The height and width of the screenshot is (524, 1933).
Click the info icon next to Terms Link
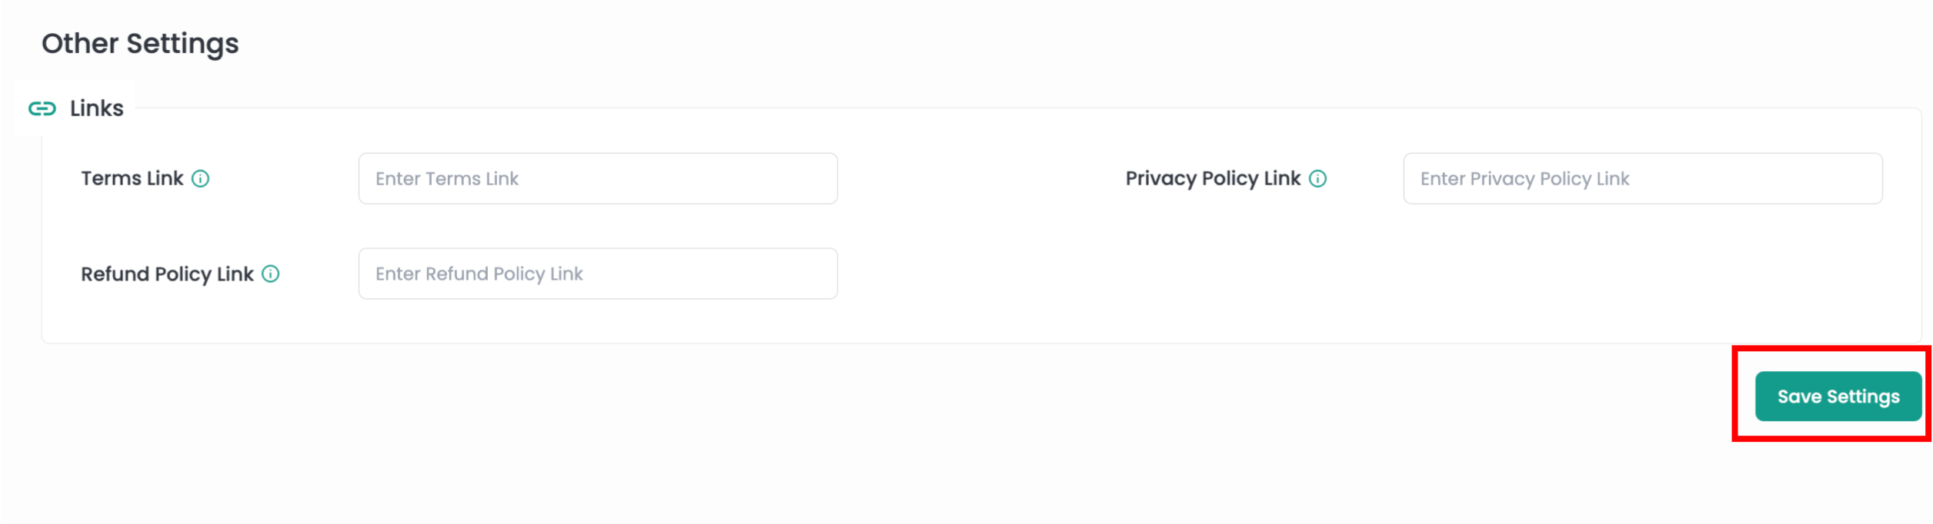pyautogui.click(x=202, y=178)
